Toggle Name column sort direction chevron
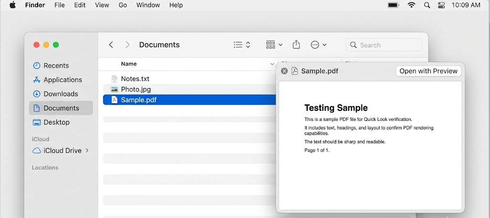This screenshot has width=490, height=218. coord(272,64)
